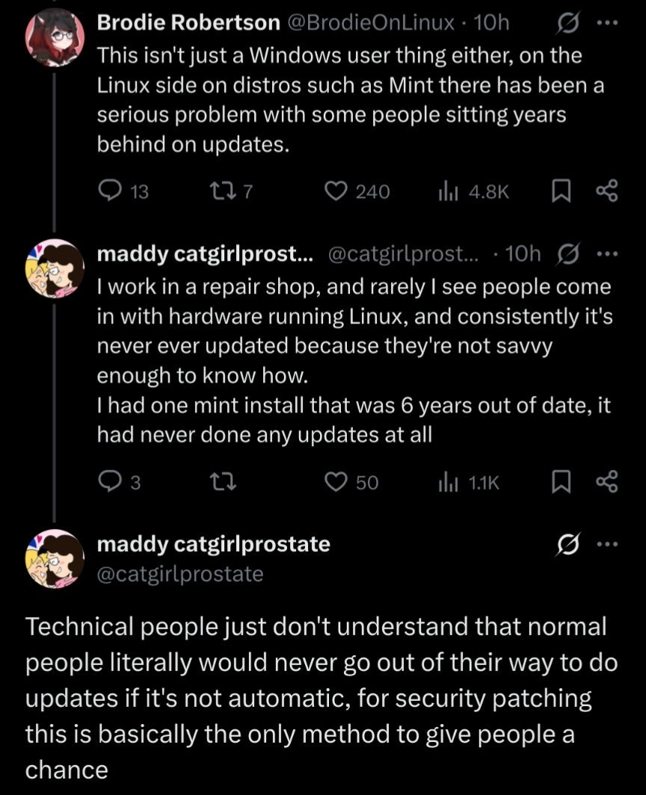The width and height of the screenshot is (646, 795).
Task: Share maddy's repair shop tweet
Action: (x=607, y=483)
